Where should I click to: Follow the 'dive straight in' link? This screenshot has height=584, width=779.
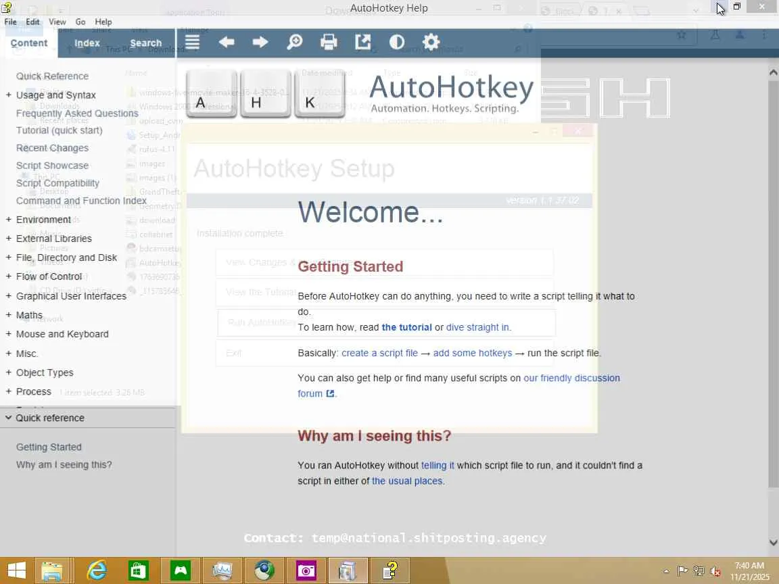click(x=477, y=327)
